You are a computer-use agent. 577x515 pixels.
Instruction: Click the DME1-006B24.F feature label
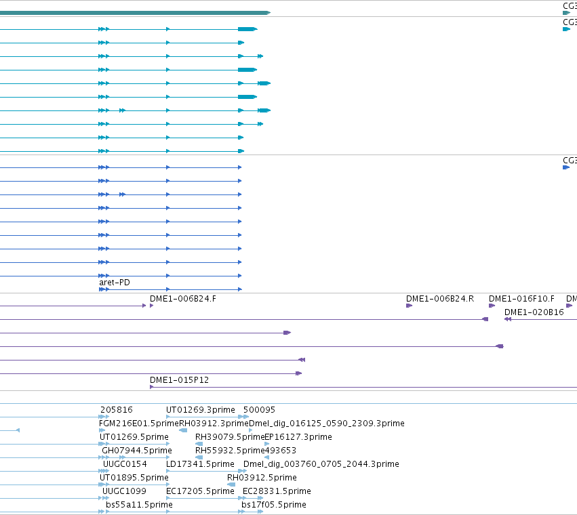point(183,299)
